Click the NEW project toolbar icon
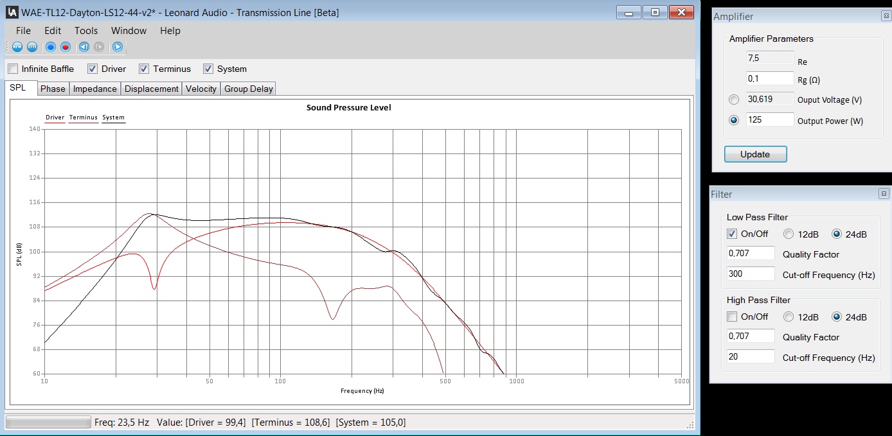This screenshot has width=892, height=436. click(x=17, y=47)
